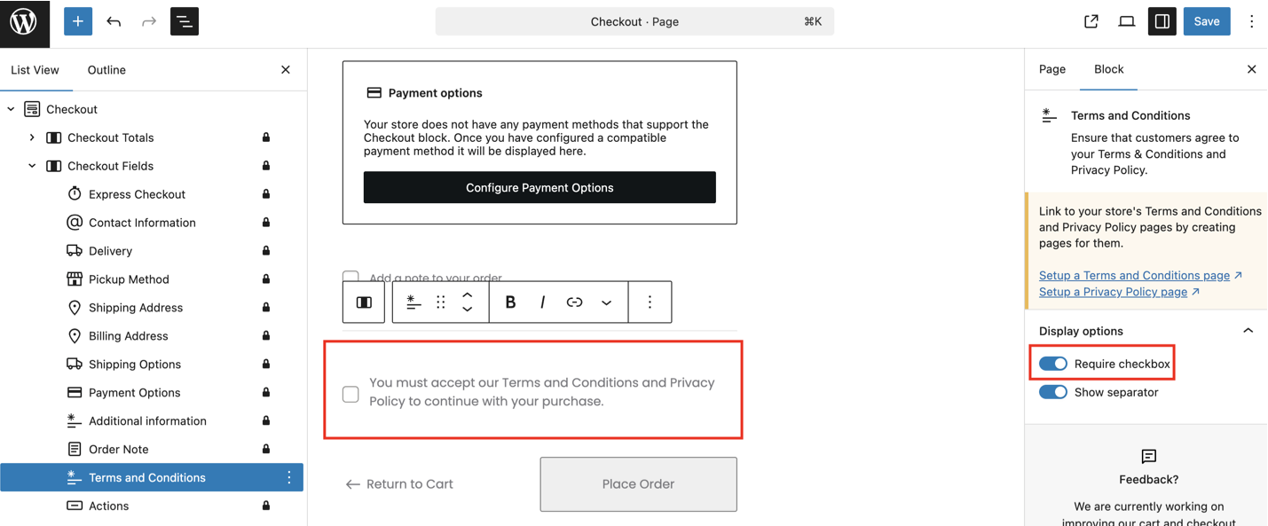The width and height of the screenshot is (1268, 526).
Task: Expand the Checkout Totals tree item
Action: tap(32, 137)
